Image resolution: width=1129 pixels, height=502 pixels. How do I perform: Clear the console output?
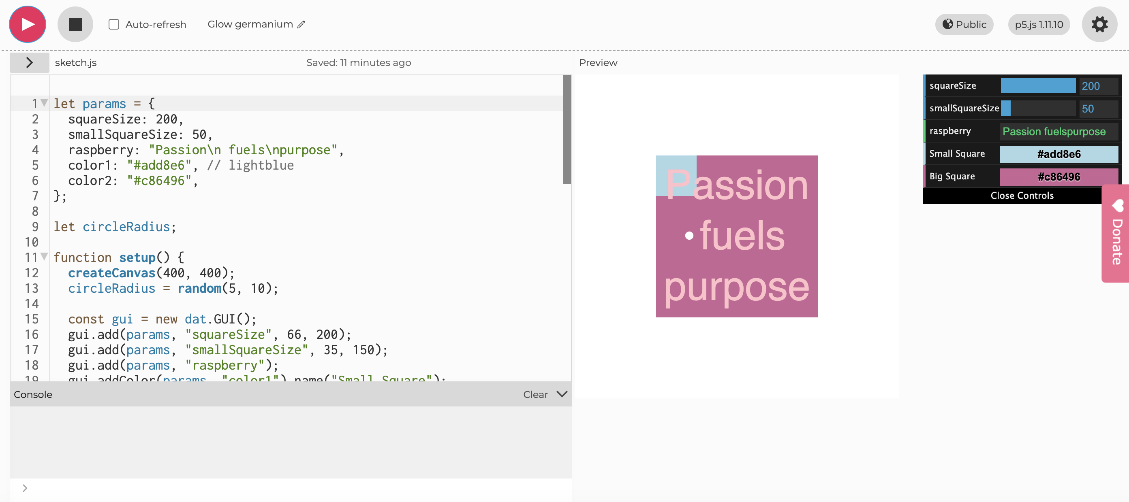tap(535, 394)
